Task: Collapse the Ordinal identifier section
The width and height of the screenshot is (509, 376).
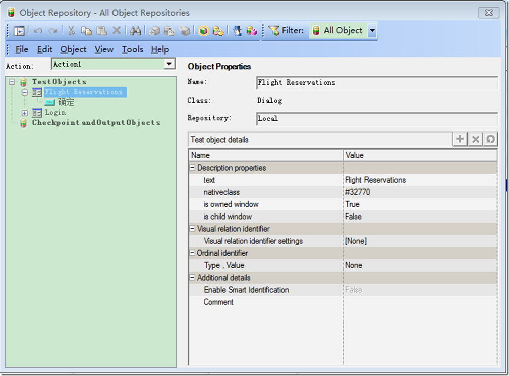Action: tap(193, 253)
